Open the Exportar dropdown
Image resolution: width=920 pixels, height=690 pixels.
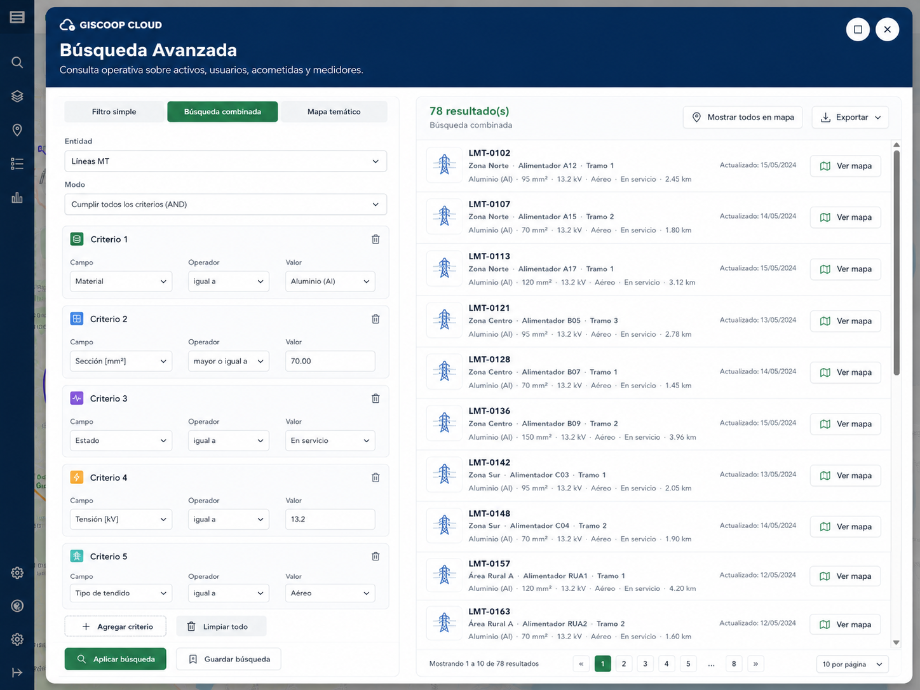pos(850,118)
